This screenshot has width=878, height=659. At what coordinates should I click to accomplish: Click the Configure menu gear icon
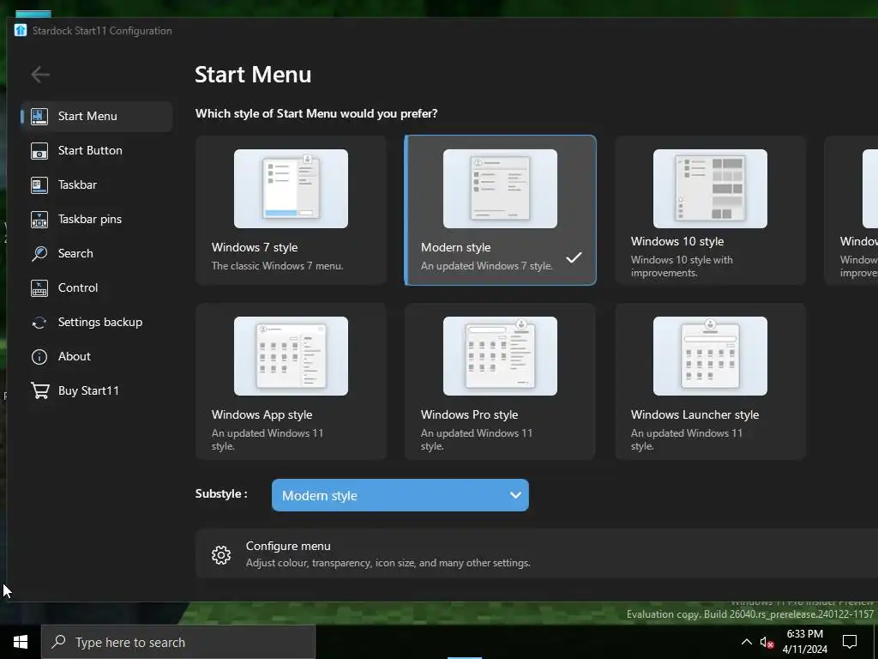[221, 555]
